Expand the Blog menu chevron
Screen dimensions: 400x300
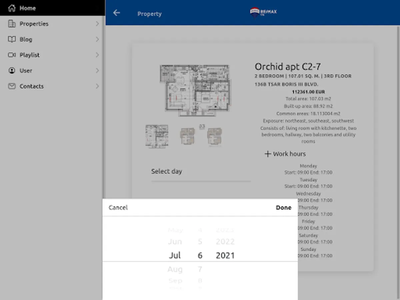coord(97,39)
